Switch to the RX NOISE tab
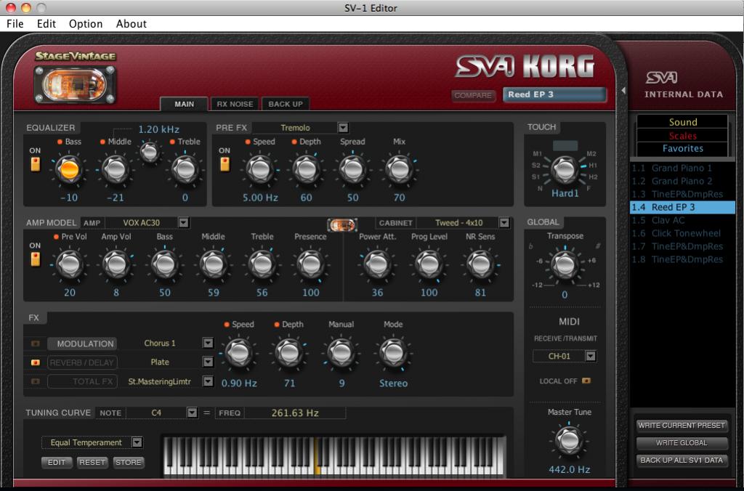 [x=235, y=104]
